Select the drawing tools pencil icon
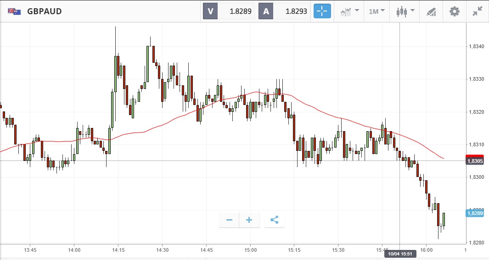 pyautogui.click(x=431, y=11)
